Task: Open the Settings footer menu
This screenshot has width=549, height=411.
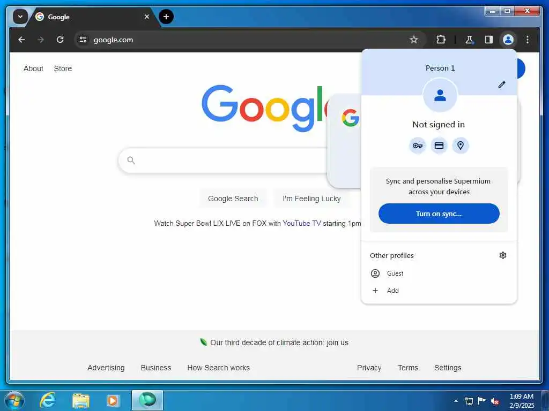Action: tap(448, 368)
